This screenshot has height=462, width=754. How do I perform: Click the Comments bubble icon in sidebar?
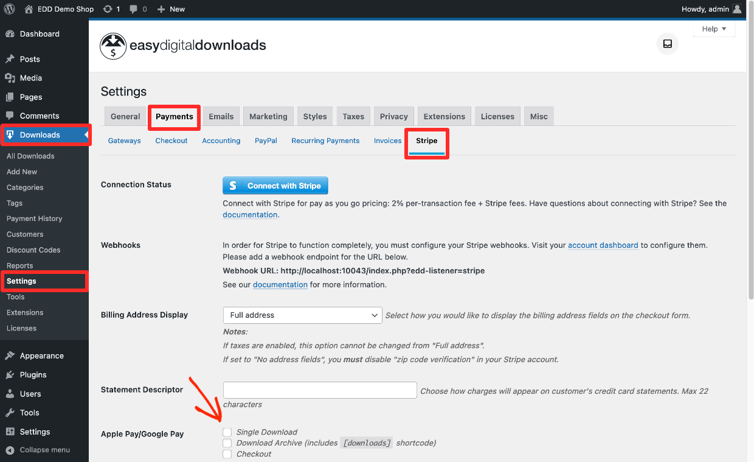click(10, 116)
